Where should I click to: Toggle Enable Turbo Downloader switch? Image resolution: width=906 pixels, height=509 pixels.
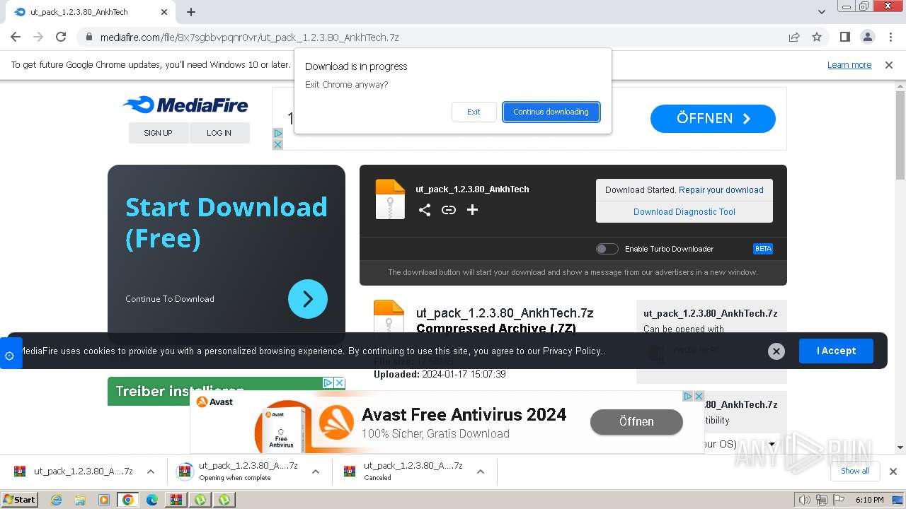pyautogui.click(x=607, y=249)
